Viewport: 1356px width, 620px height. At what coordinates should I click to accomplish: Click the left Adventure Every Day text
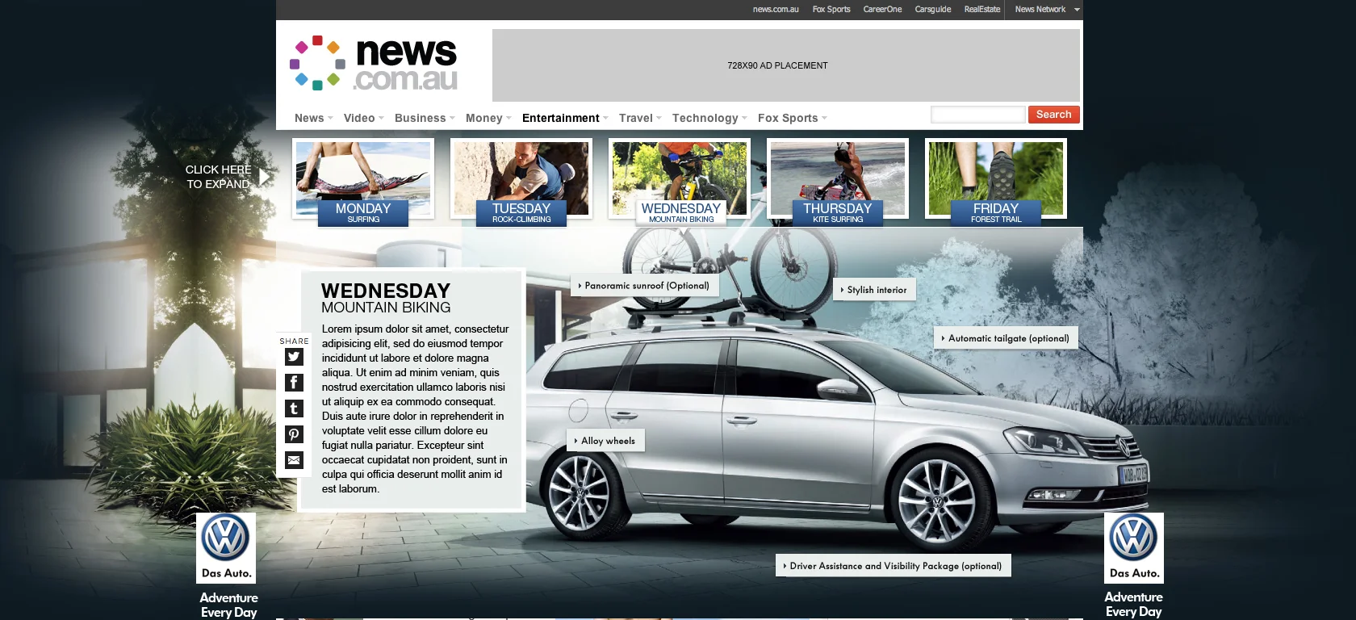pyautogui.click(x=229, y=605)
